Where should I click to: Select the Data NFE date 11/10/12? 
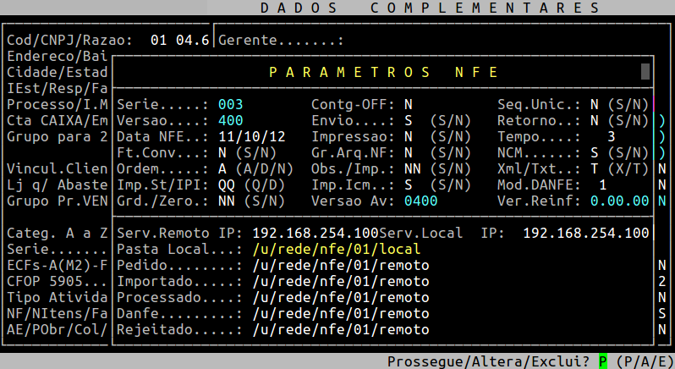click(251, 136)
